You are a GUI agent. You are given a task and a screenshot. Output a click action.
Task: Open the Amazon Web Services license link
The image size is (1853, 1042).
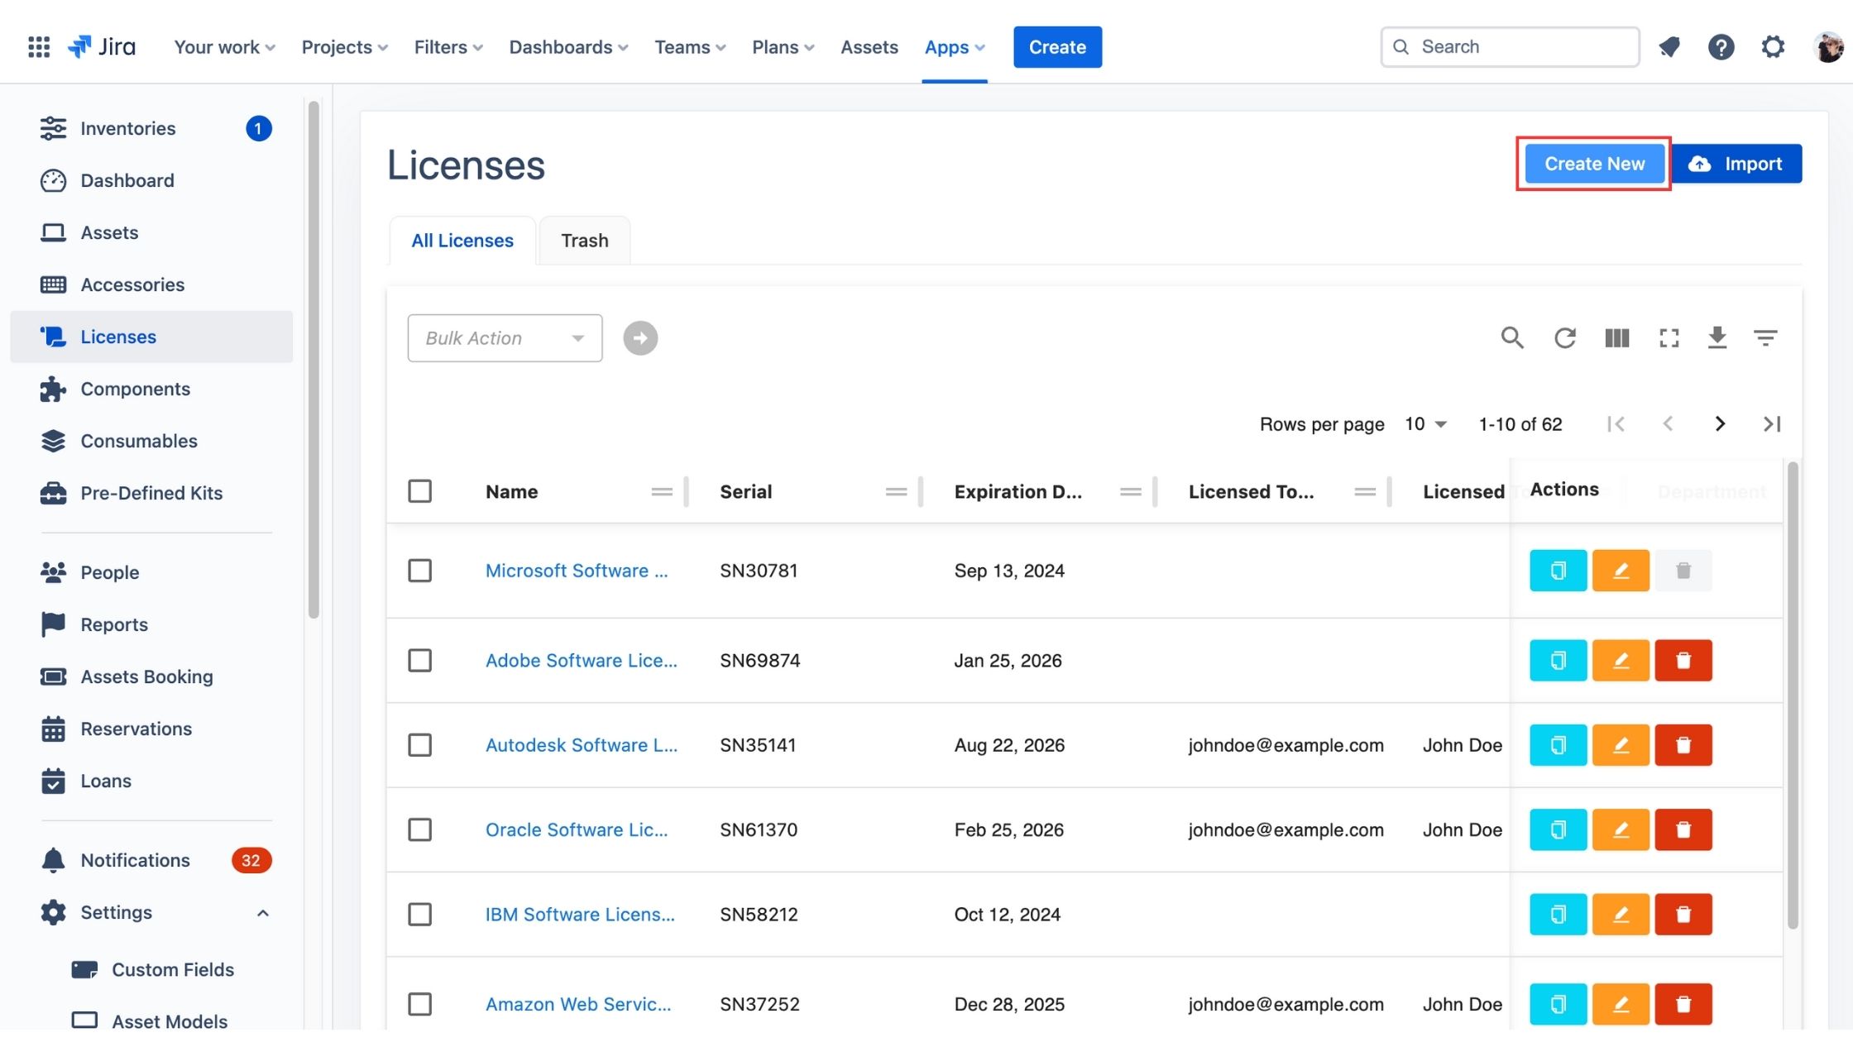coord(577,1004)
